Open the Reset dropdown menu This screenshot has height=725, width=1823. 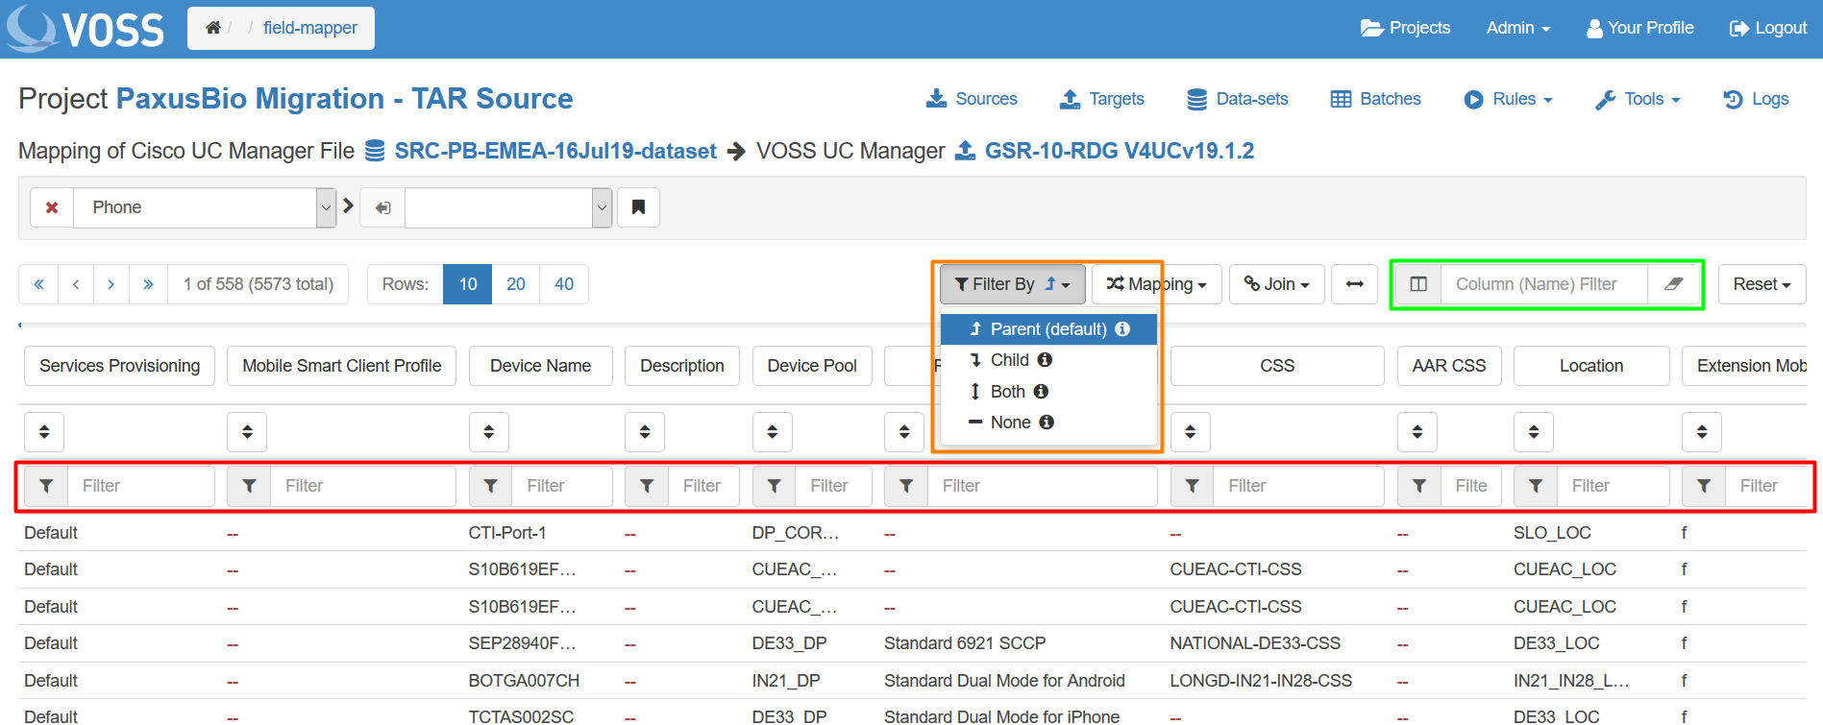coord(1761,284)
